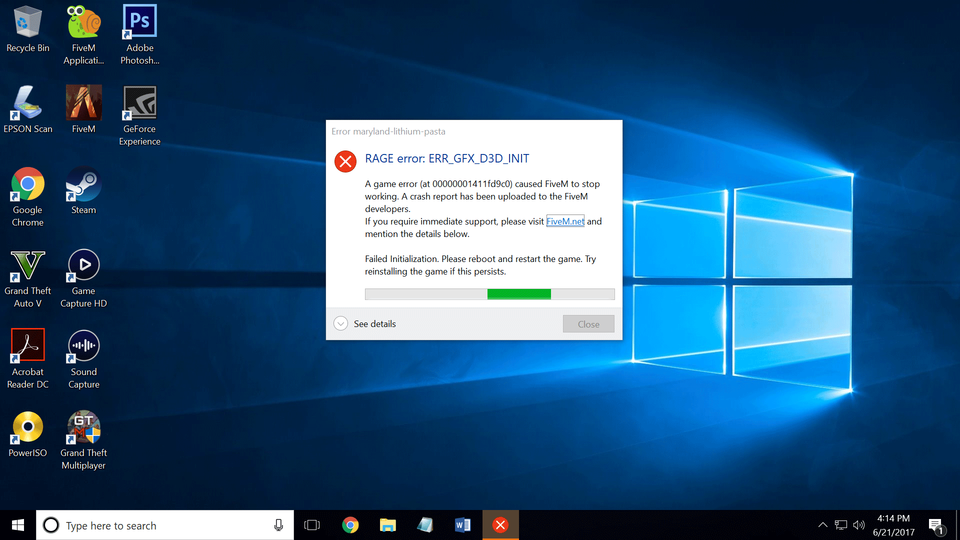Screen dimensions: 960x540
Task: Click the dialog title 'Error maryland-lithium-pasta'
Action: tap(388, 131)
